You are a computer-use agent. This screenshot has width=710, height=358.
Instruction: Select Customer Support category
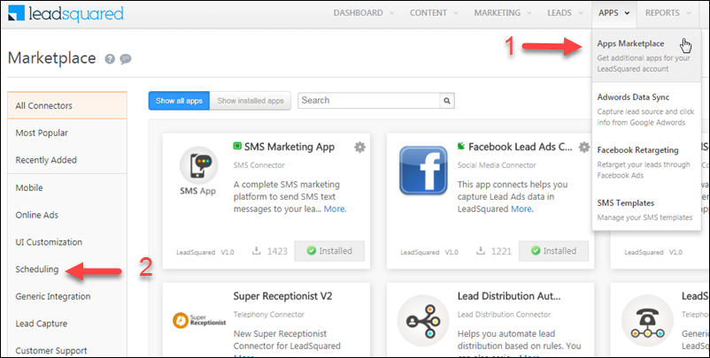click(x=67, y=350)
